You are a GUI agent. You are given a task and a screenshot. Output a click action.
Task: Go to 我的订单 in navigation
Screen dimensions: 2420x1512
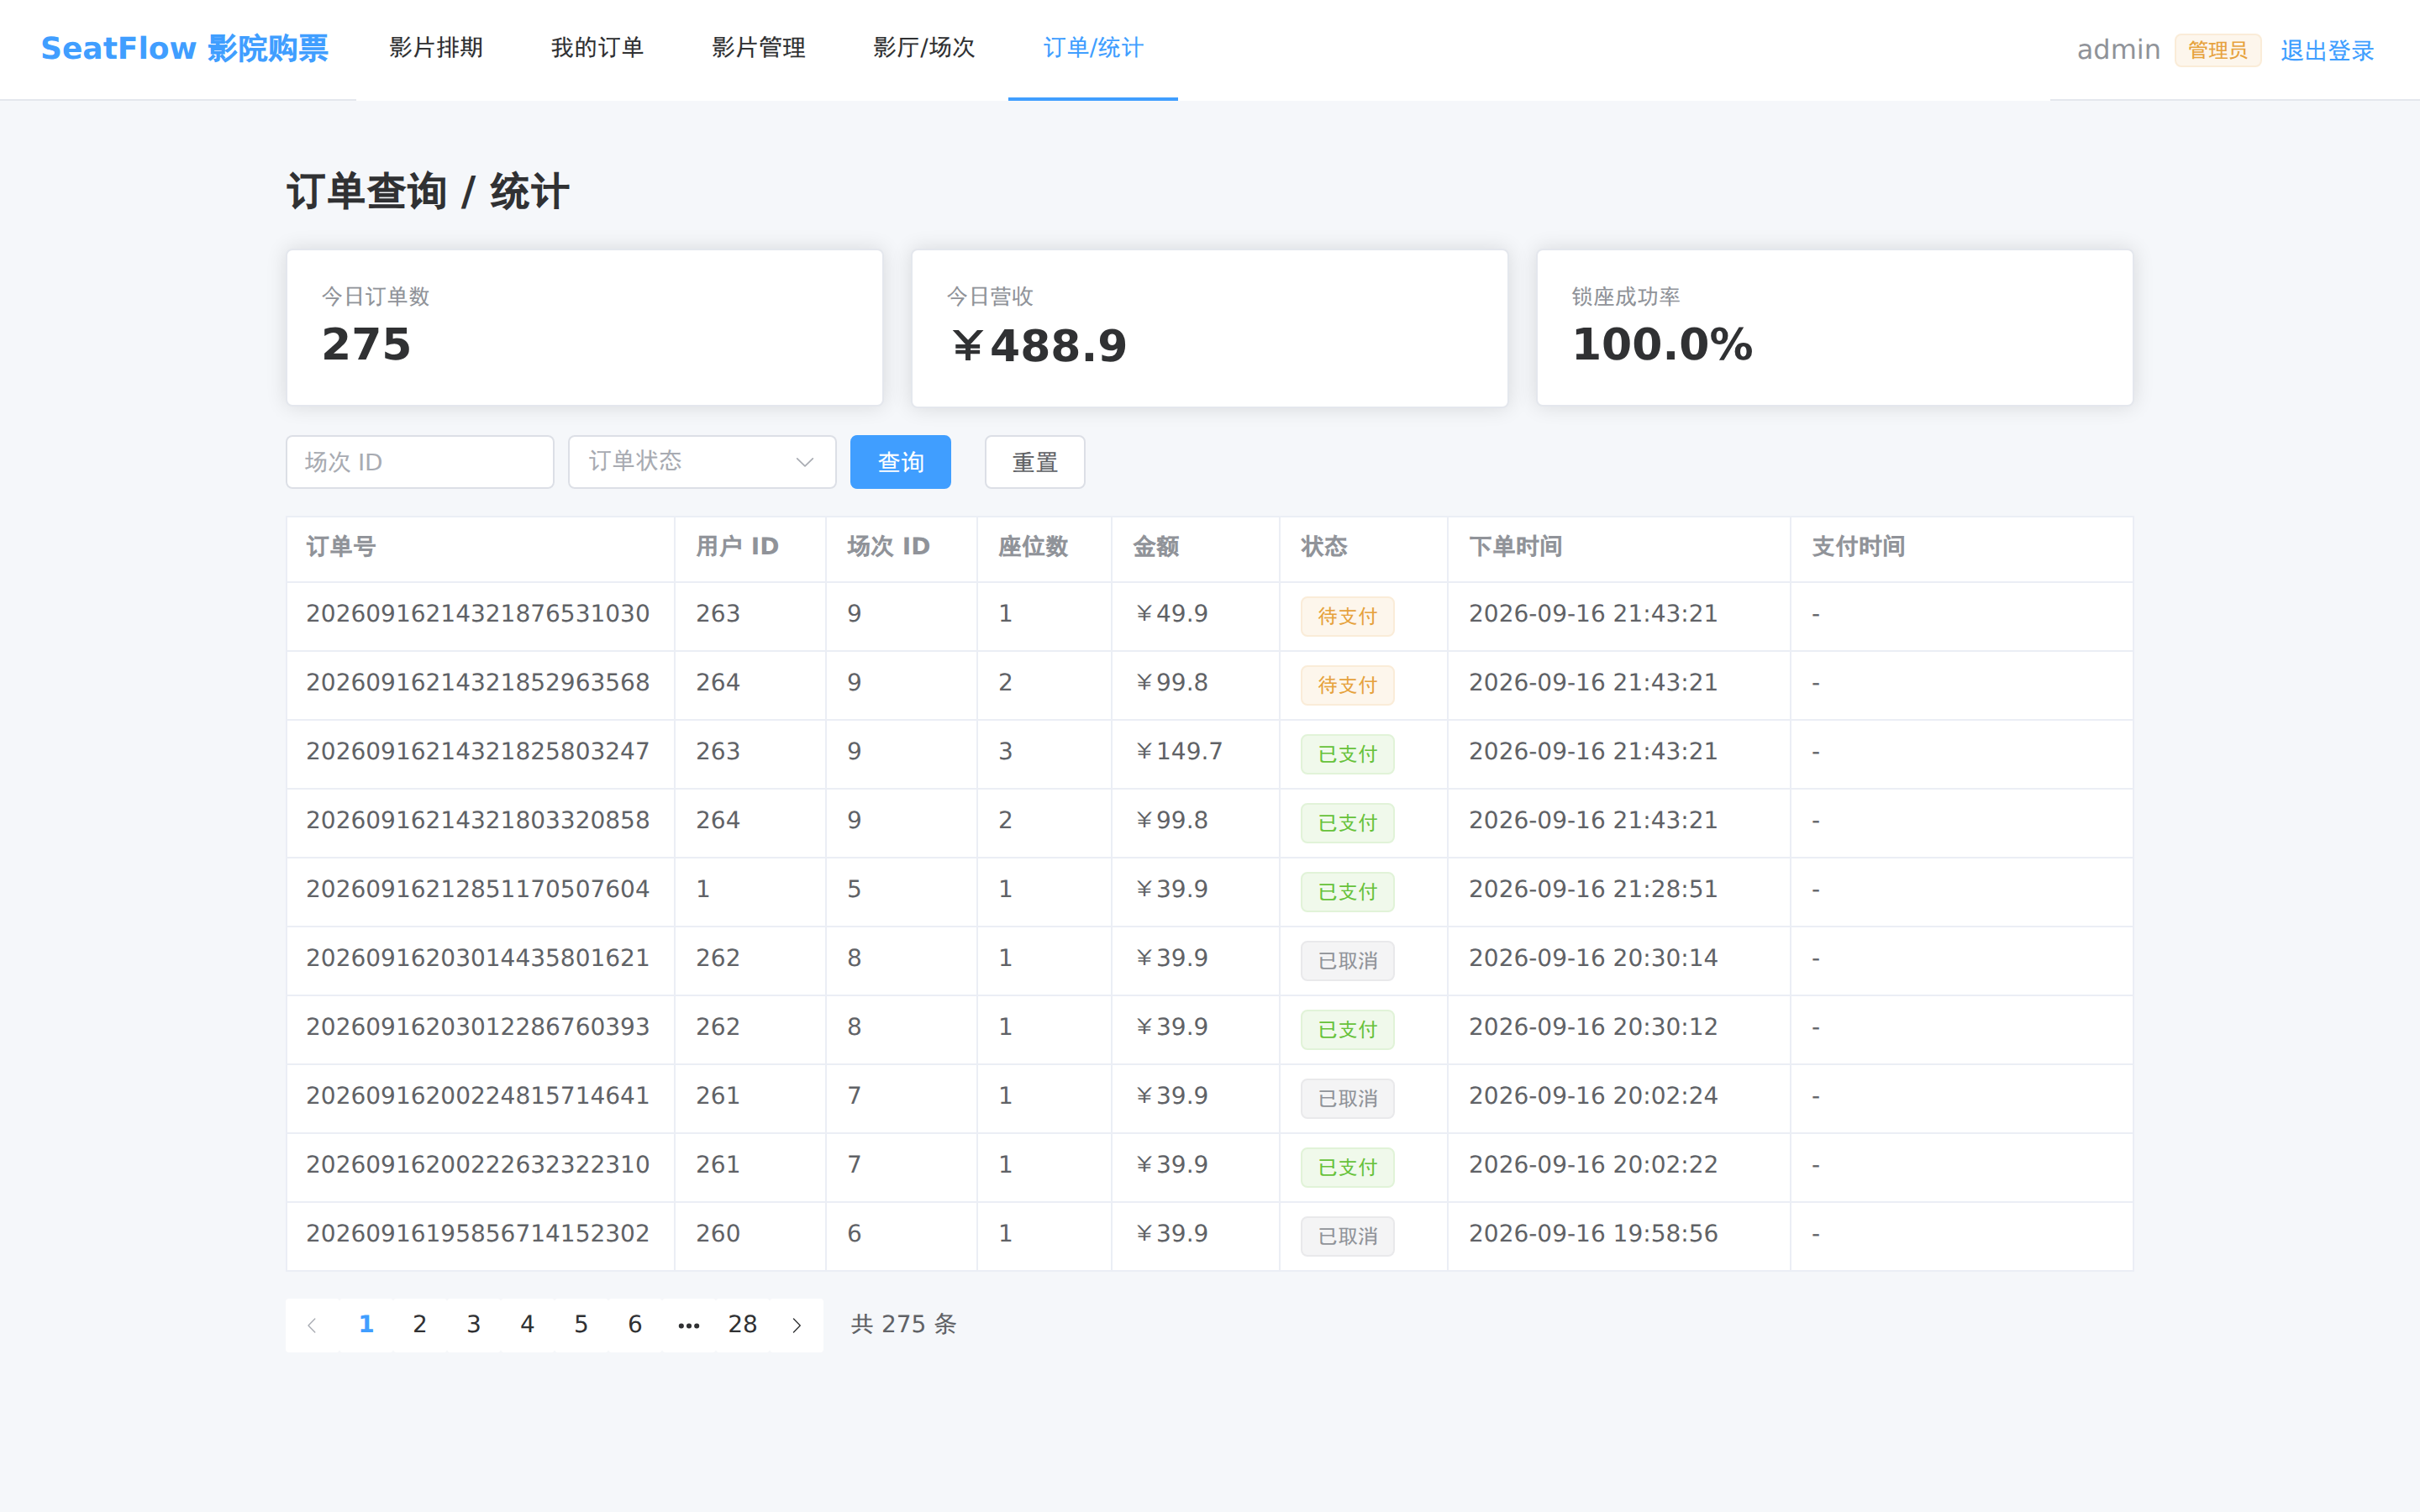coord(597,48)
